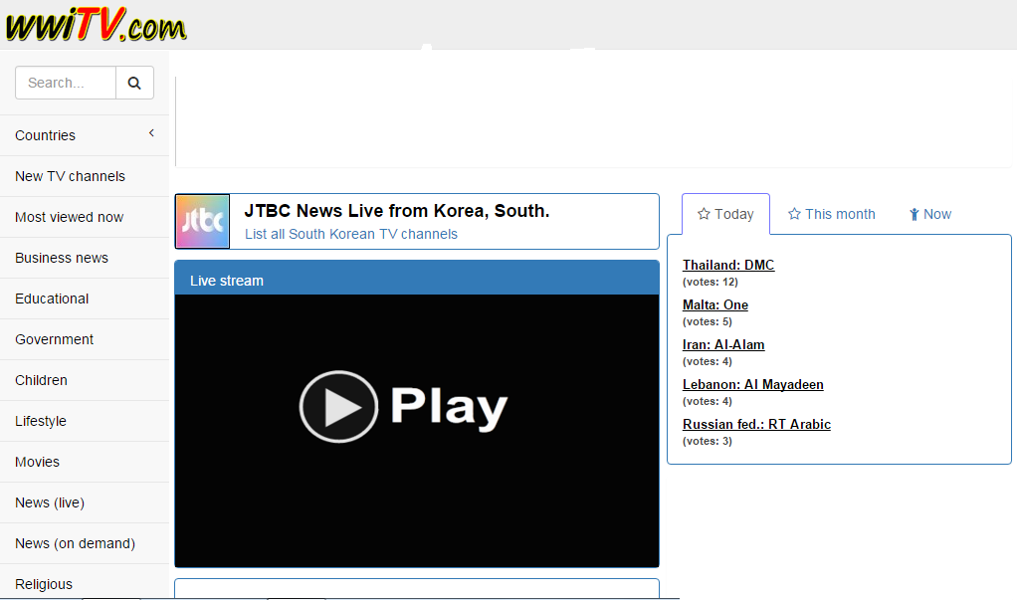This screenshot has width=1017, height=600.
Task: Open Movies category
Action: pyautogui.click(x=85, y=463)
